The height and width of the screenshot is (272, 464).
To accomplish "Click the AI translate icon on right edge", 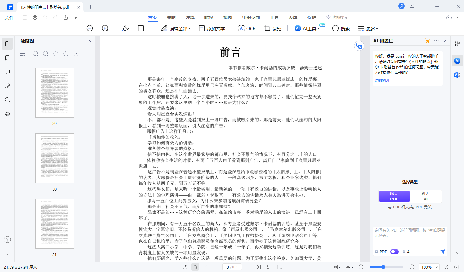I will click(457, 75).
